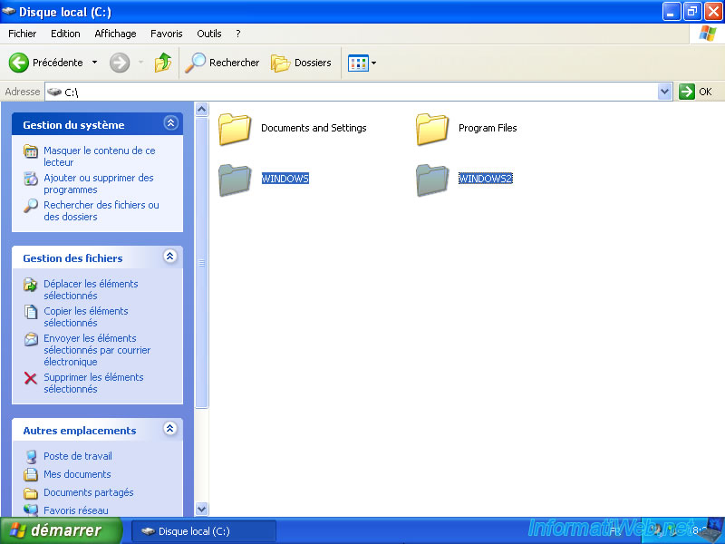Select the Program Files folder name
725x544 pixels.
tap(488, 128)
